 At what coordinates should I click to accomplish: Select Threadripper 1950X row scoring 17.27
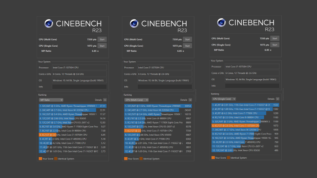[73, 114]
